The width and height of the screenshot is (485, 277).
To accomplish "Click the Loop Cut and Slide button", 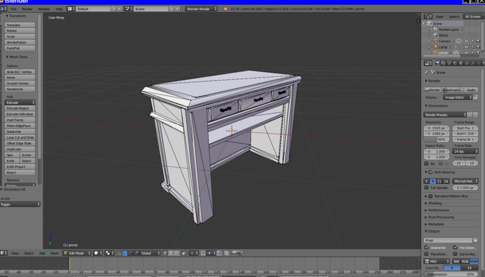I will click(x=20, y=137).
